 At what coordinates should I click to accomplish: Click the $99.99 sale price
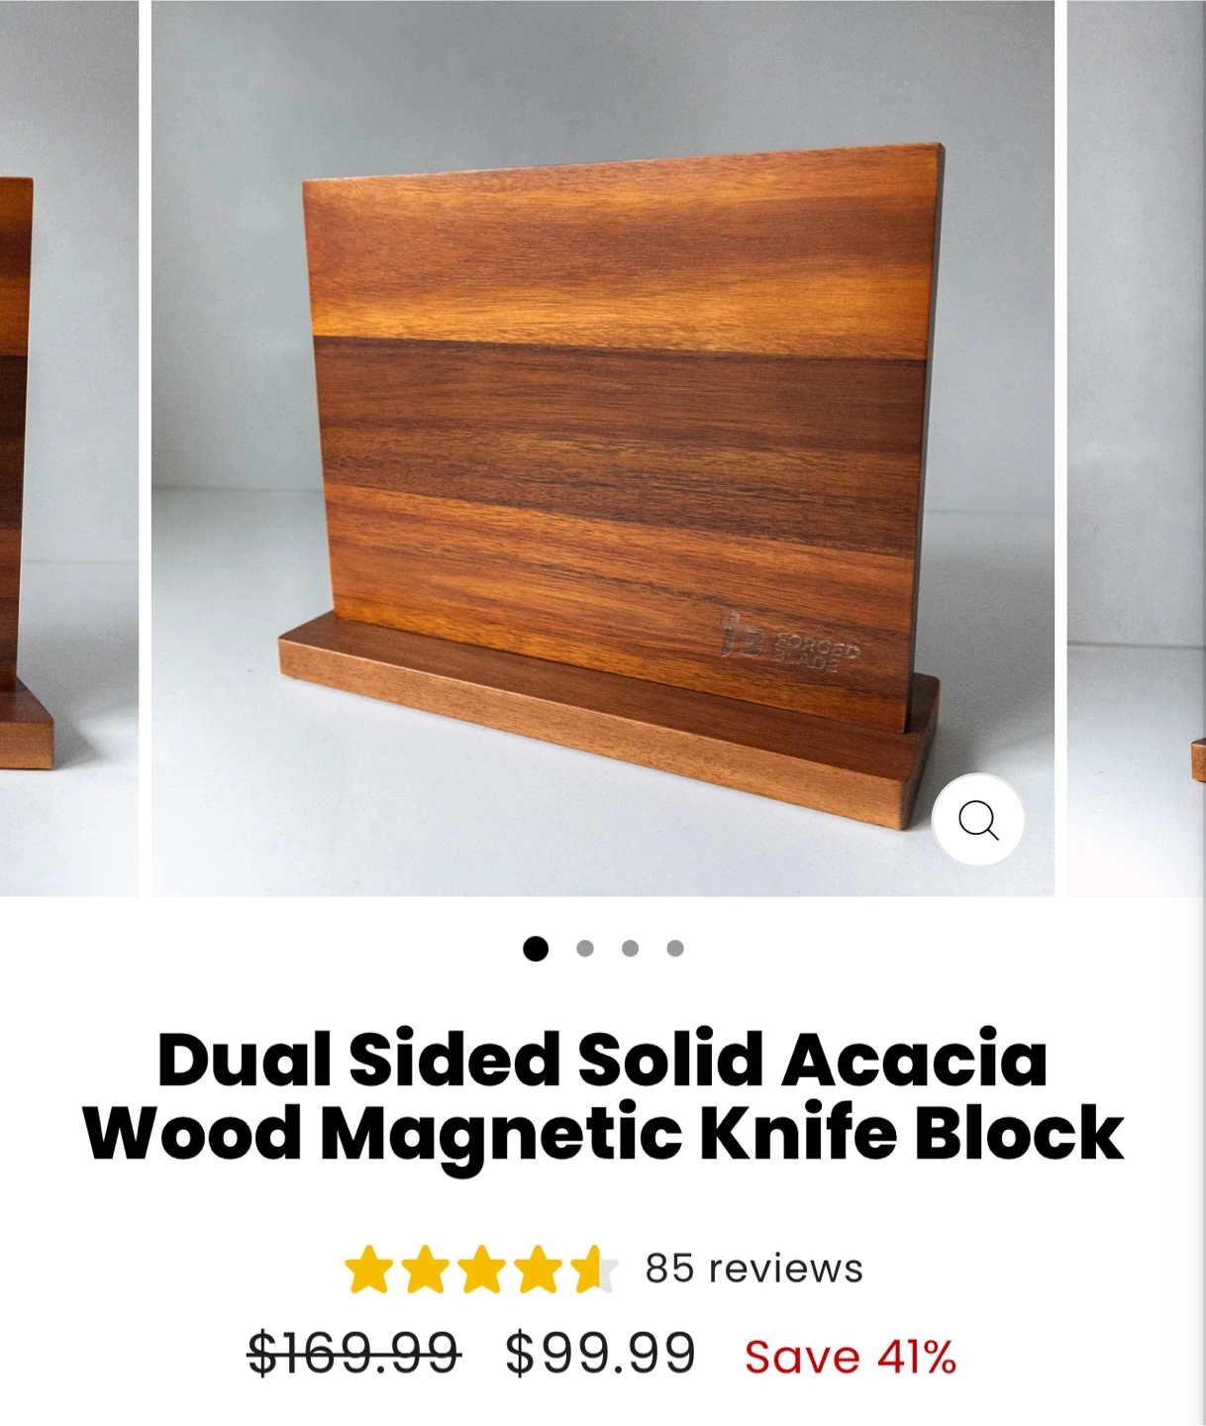(x=601, y=1354)
